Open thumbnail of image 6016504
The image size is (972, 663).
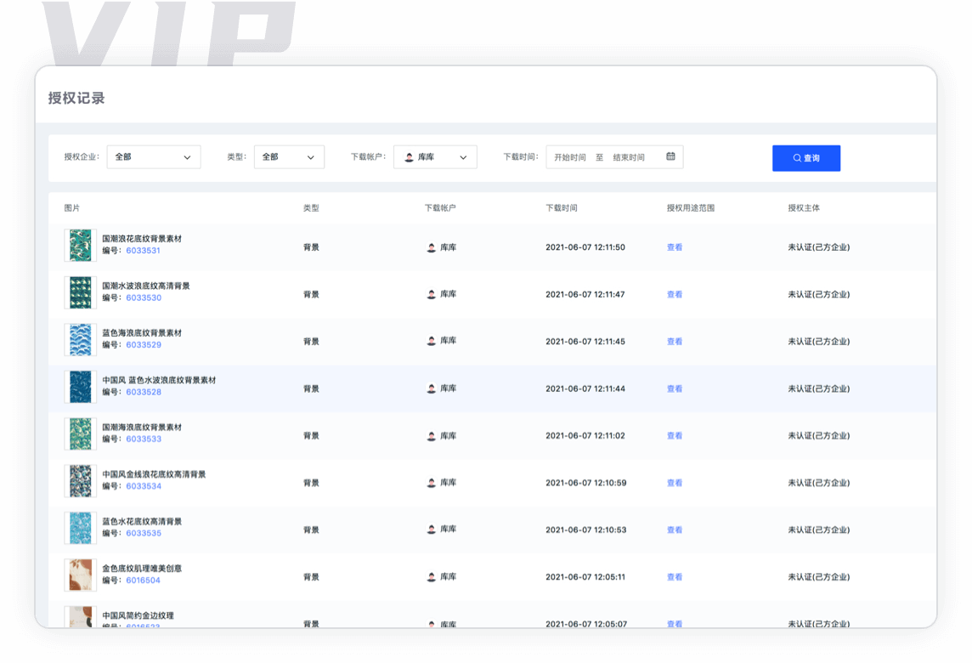click(x=80, y=575)
